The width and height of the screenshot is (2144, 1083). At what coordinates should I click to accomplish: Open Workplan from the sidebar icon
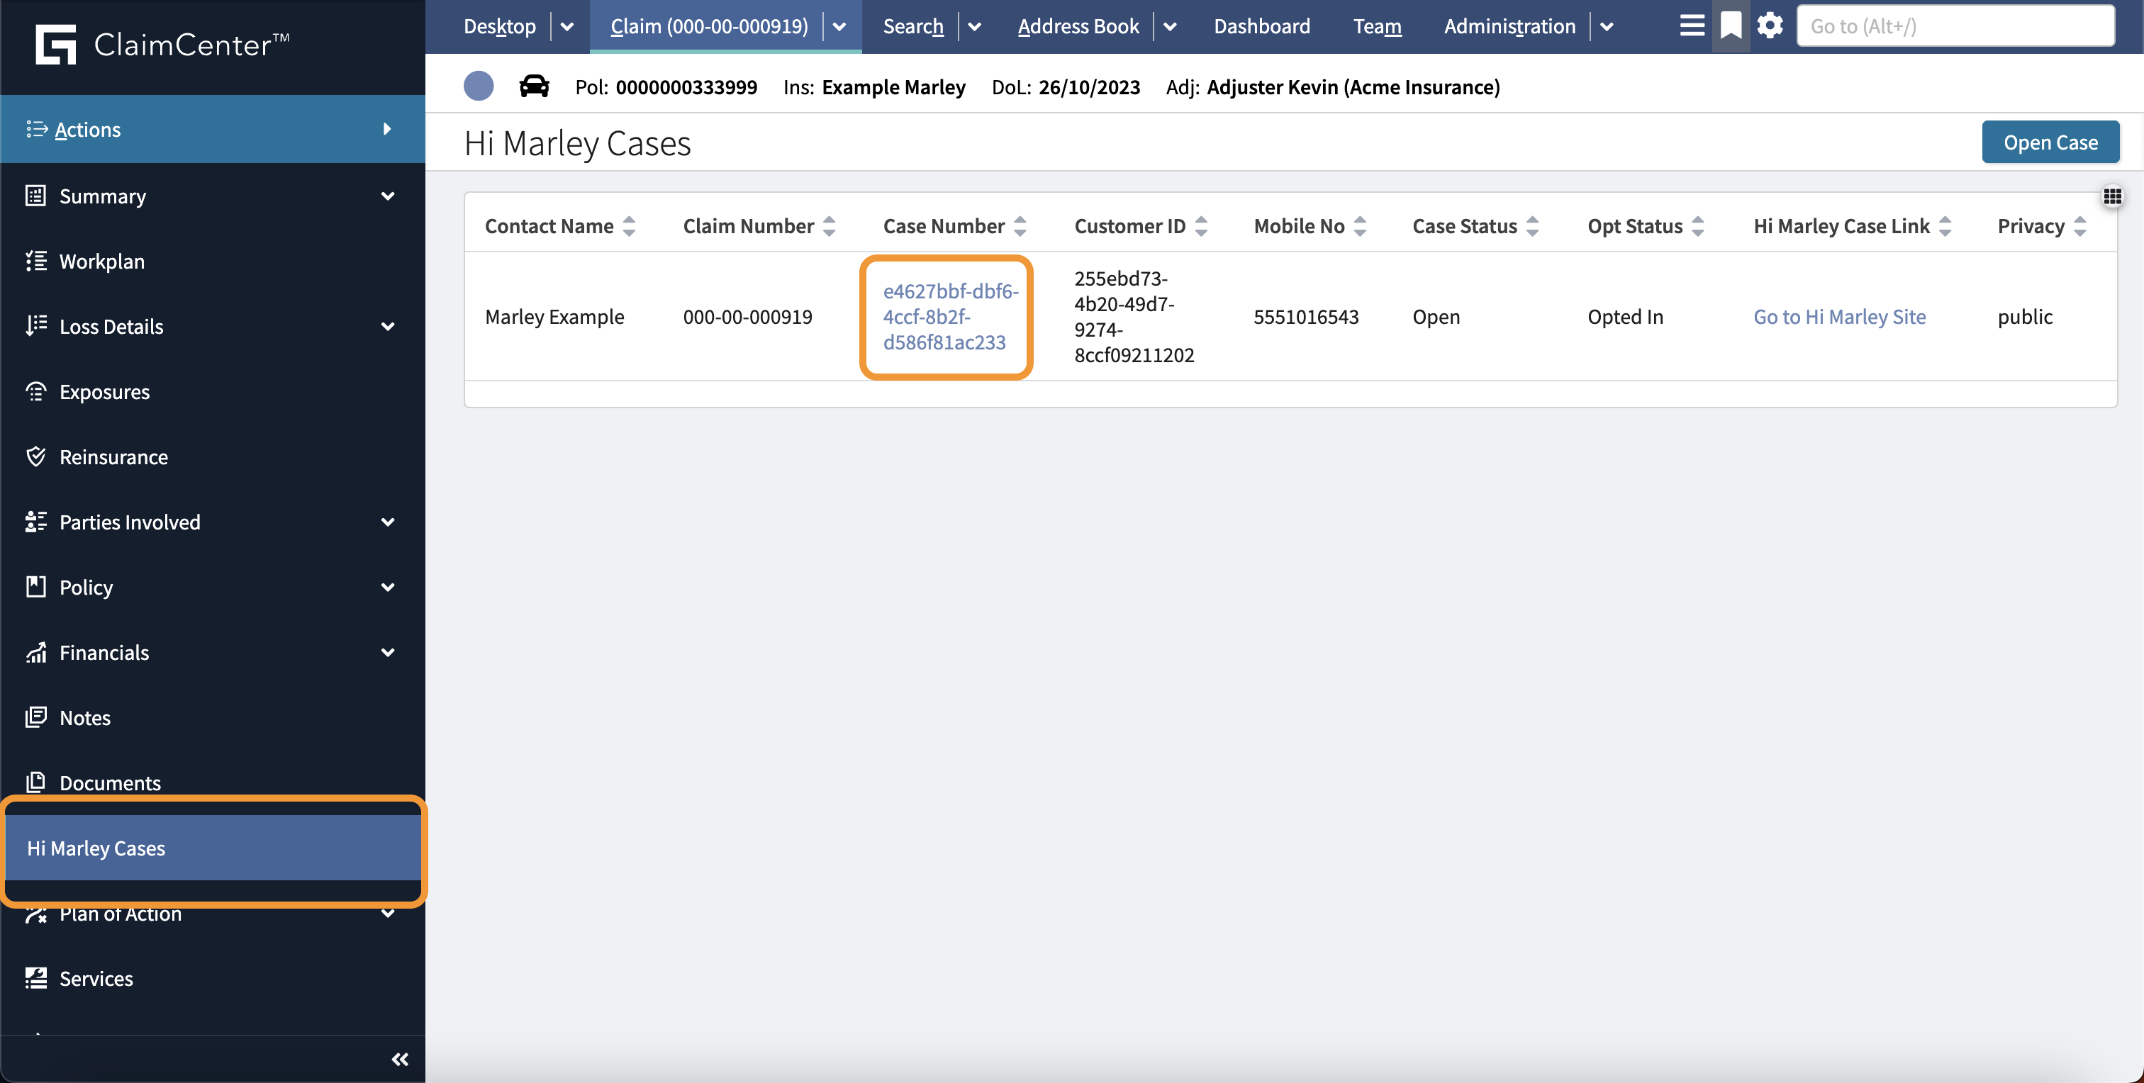(35, 260)
